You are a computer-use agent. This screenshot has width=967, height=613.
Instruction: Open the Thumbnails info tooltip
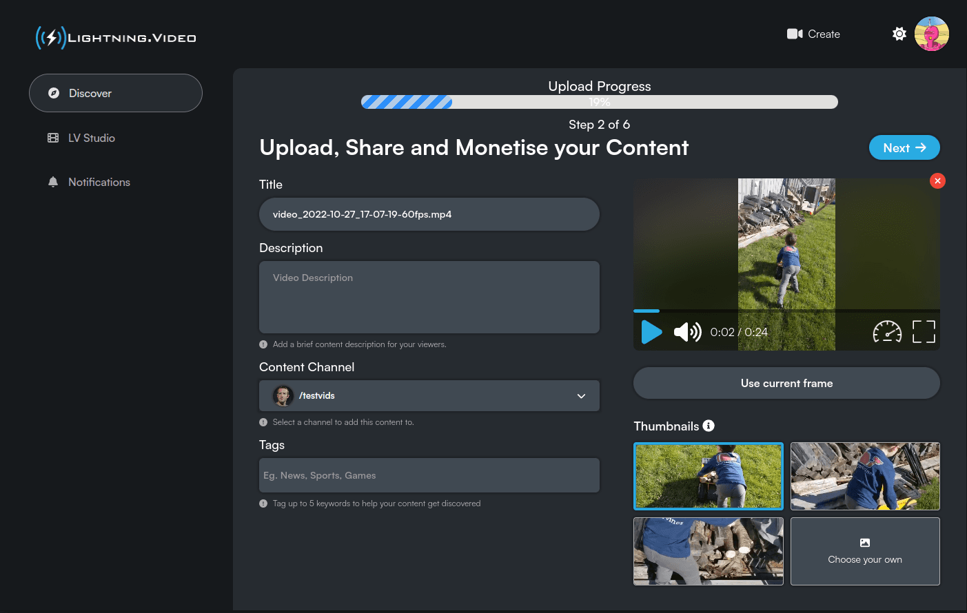coord(709,426)
